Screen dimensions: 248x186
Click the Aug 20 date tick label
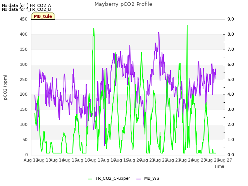134,160
